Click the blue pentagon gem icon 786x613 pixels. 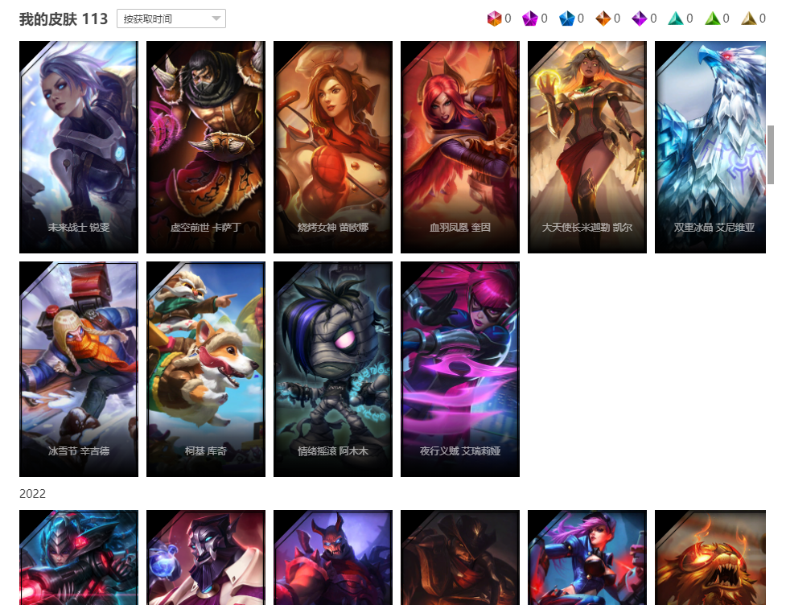coord(567,19)
